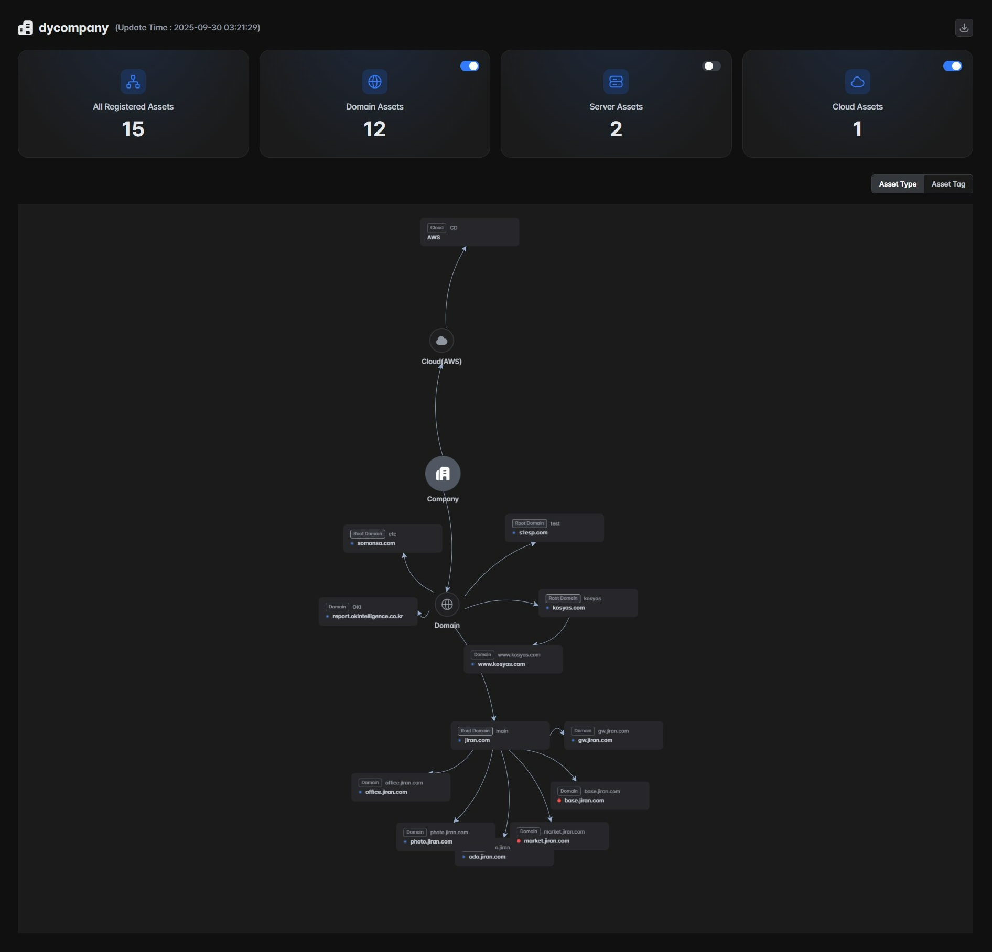Click the All Registered Assets network icon
992x952 pixels.
133,82
